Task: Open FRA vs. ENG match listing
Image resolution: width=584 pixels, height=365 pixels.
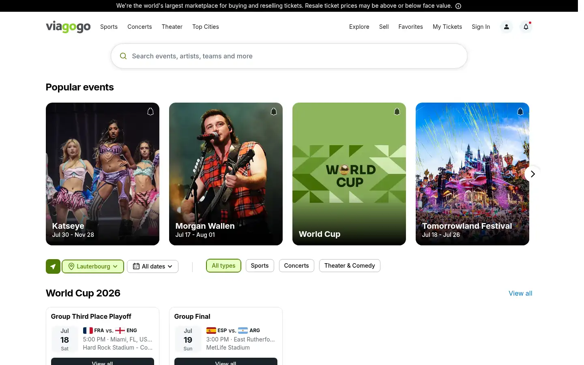Action: pyautogui.click(x=110, y=331)
